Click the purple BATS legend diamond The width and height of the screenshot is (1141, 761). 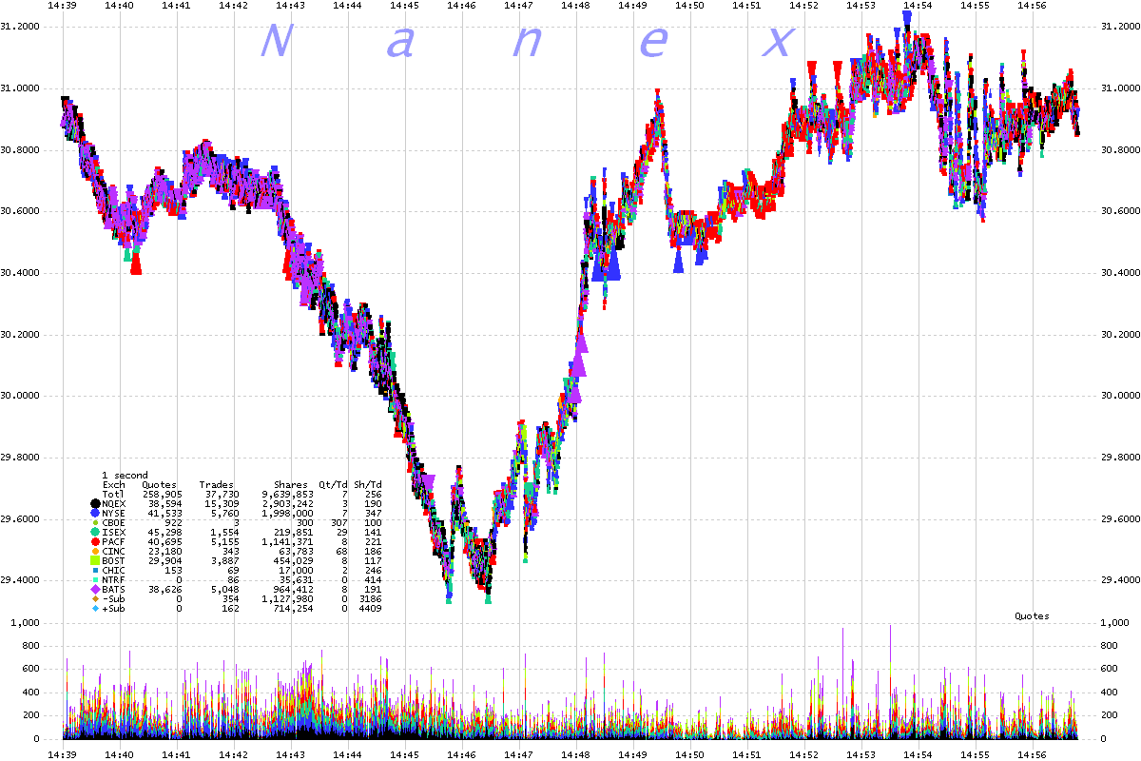click(95, 589)
